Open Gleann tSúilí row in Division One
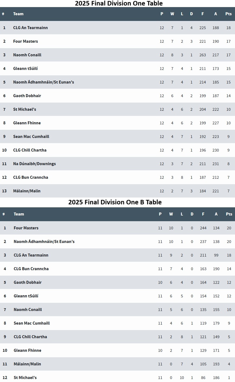The width and height of the screenshot is (235, 382). 117,69
